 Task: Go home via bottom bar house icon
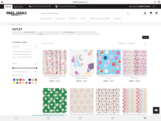tap(16, 118)
